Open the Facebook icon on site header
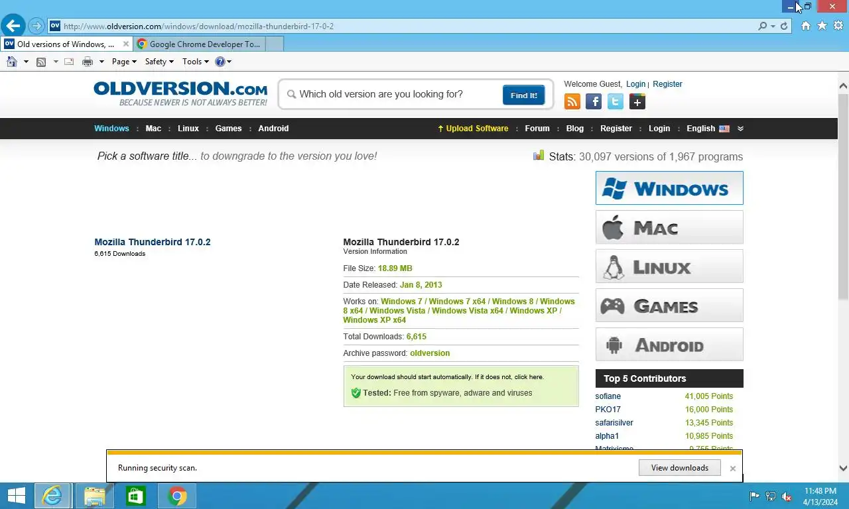 [x=594, y=101]
